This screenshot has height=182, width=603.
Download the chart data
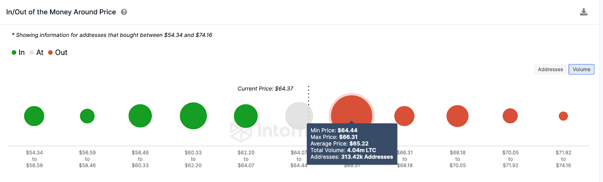click(583, 12)
